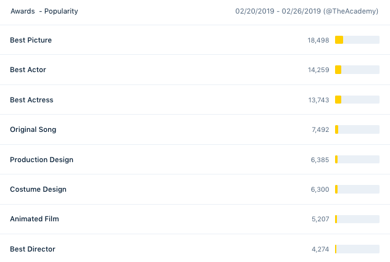Viewport: 390px width, 262px height.
Task: Click the 14,259 count for Best Actor
Action: pos(318,70)
